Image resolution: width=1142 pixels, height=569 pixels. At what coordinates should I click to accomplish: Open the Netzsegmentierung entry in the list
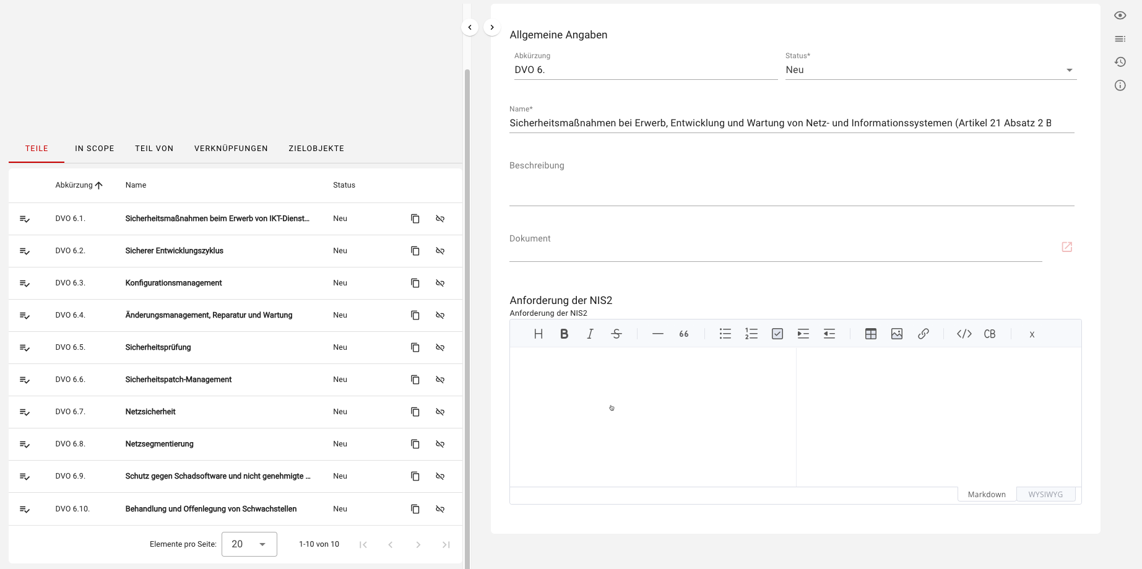click(x=159, y=444)
